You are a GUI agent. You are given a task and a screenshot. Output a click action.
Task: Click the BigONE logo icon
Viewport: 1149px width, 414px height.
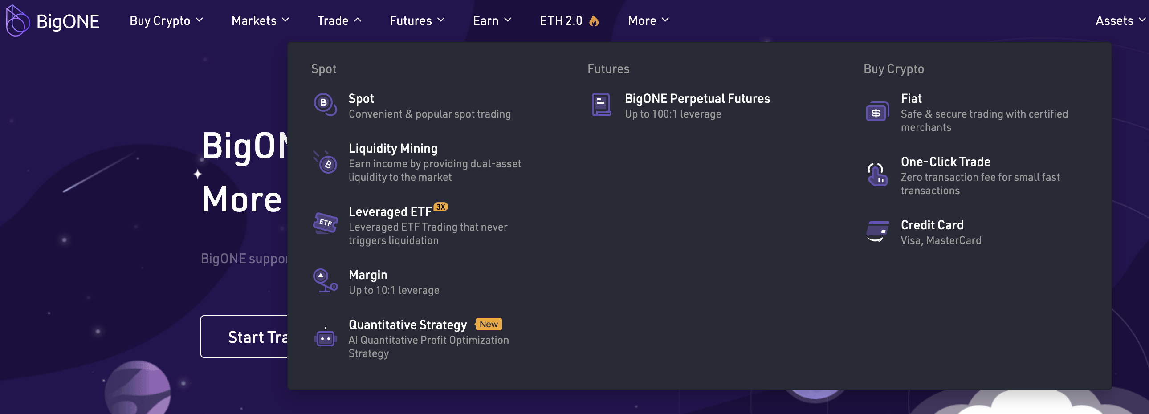coord(17,20)
